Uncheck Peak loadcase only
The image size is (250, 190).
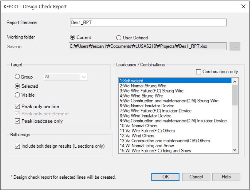[17, 121]
